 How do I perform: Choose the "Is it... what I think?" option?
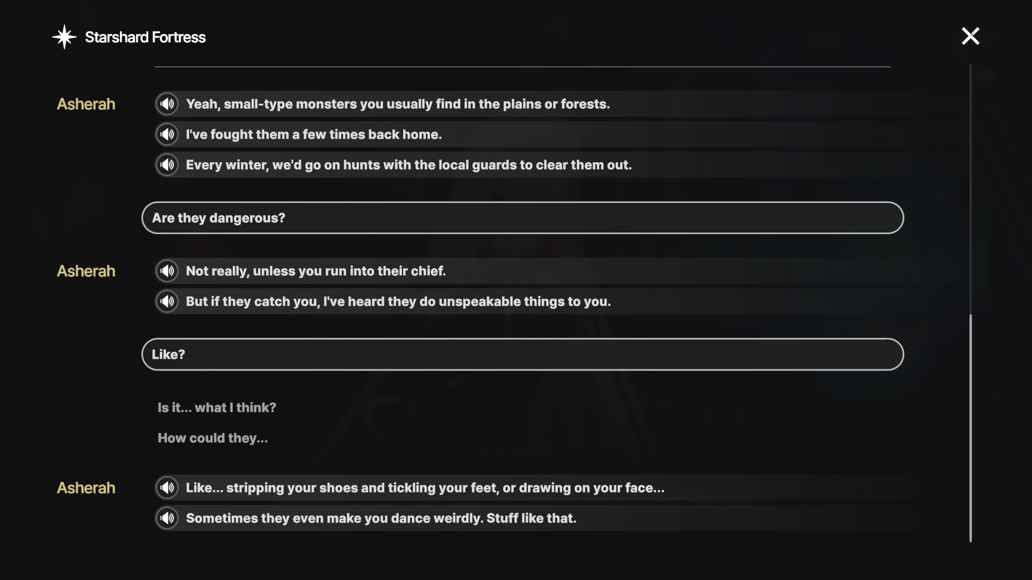point(217,408)
